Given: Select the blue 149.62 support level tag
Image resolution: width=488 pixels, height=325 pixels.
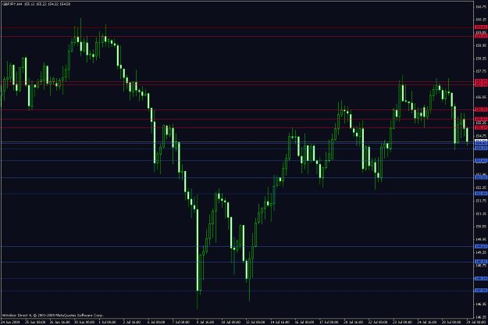Looking at the screenshot, I should pos(481,247).
